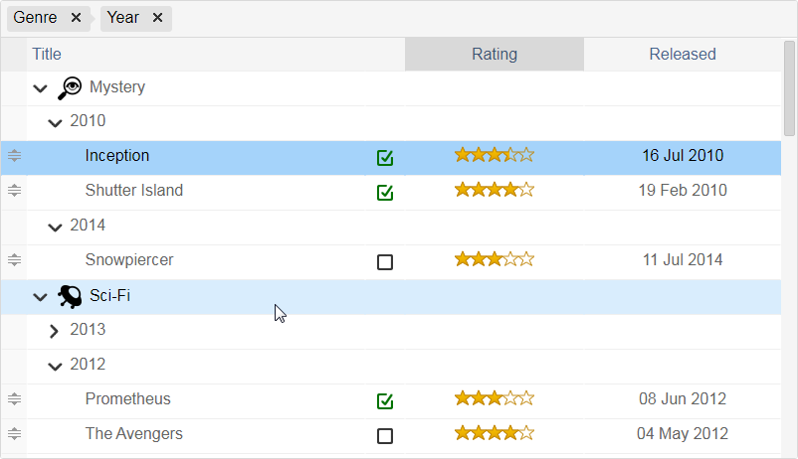Click the drag handle beside Snowpiercer
Viewport: 798px width, 459px height.
click(14, 259)
